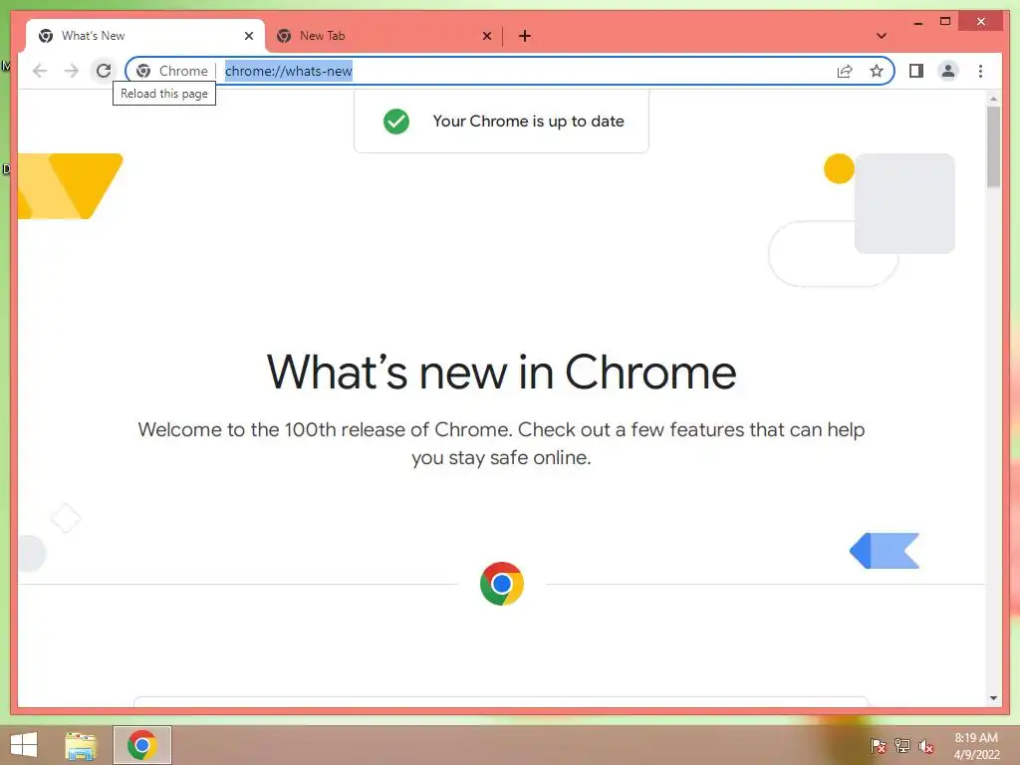This screenshot has width=1020, height=765.
Task: Expand the tab search dropdown arrow
Action: tap(882, 36)
